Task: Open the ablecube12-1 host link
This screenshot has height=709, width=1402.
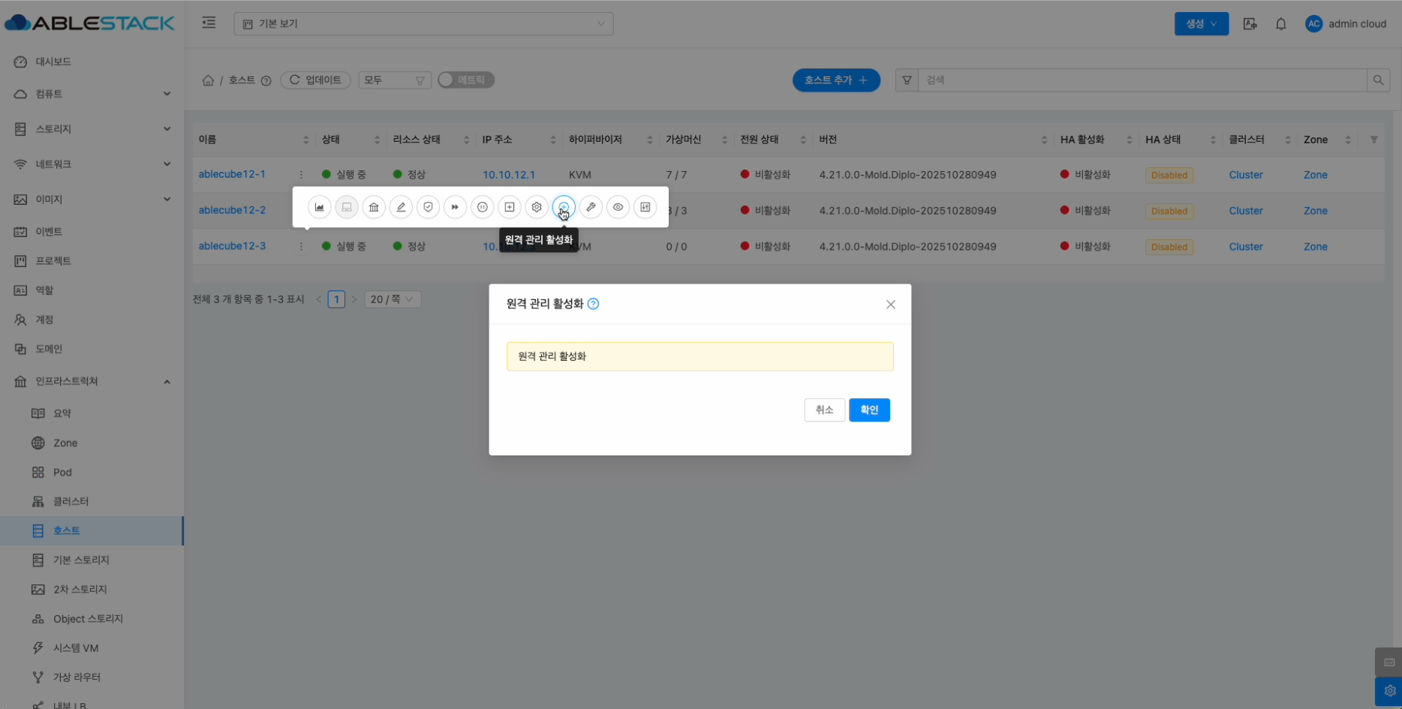Action: 232,174
